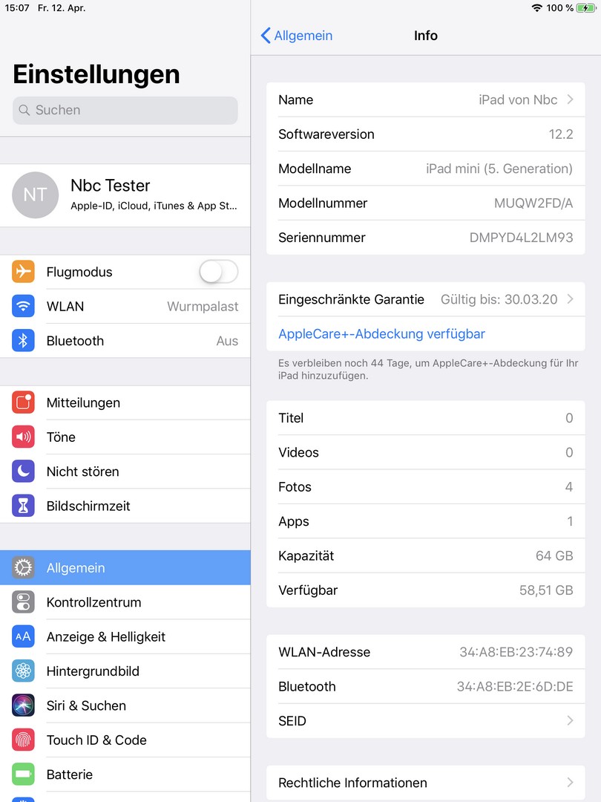The width and height of the screenshot is (601, 802).
Task: Open WLAN via its blue Wi-Fi icon
Action: (x=23, y=306)
